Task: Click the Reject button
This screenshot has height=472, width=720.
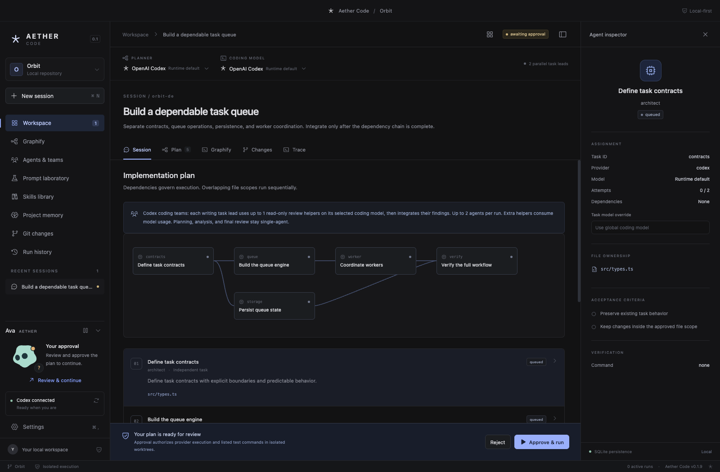Action: point(498,442)
